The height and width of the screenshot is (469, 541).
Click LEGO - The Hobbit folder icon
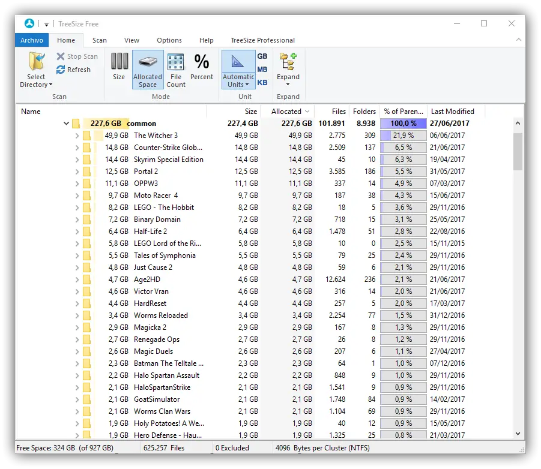87,208
